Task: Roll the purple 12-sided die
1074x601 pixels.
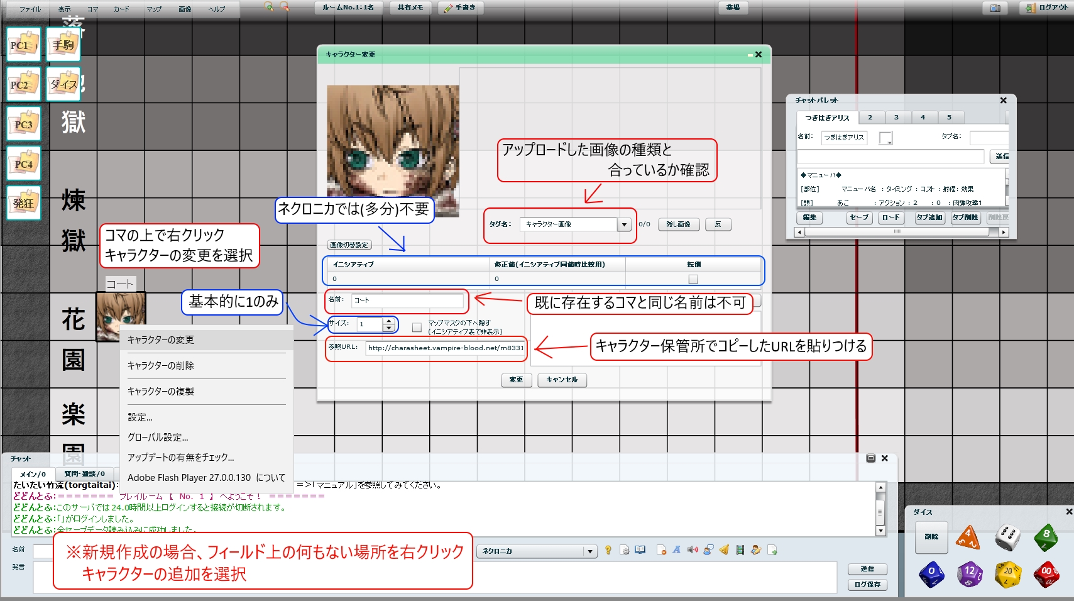Action: point(970,574)
